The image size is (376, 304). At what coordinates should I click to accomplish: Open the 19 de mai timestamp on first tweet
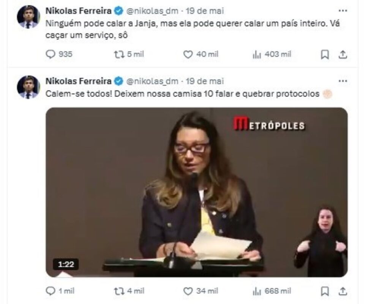(x=205, y=11)
